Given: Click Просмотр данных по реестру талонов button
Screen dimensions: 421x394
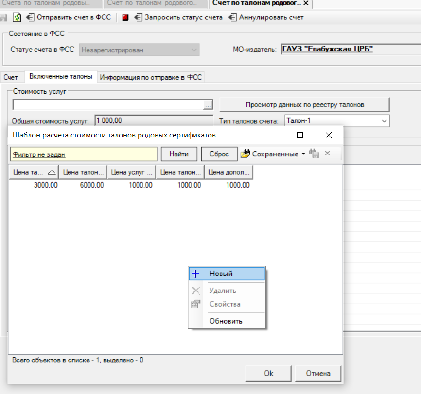Looking at the screenshot, I should coord(305,105).
